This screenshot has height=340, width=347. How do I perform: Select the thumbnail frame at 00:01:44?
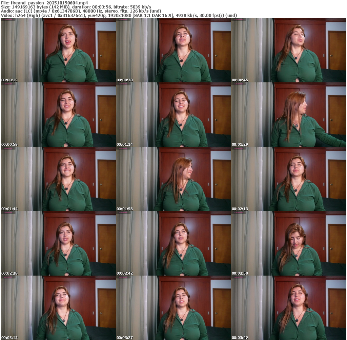point(58,179)
